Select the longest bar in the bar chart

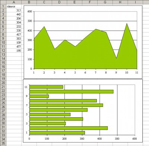72,92
